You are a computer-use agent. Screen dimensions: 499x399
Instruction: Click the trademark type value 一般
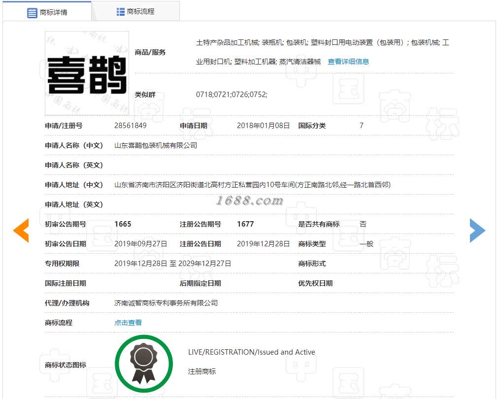pyautogui.click(x=366, y=244)
